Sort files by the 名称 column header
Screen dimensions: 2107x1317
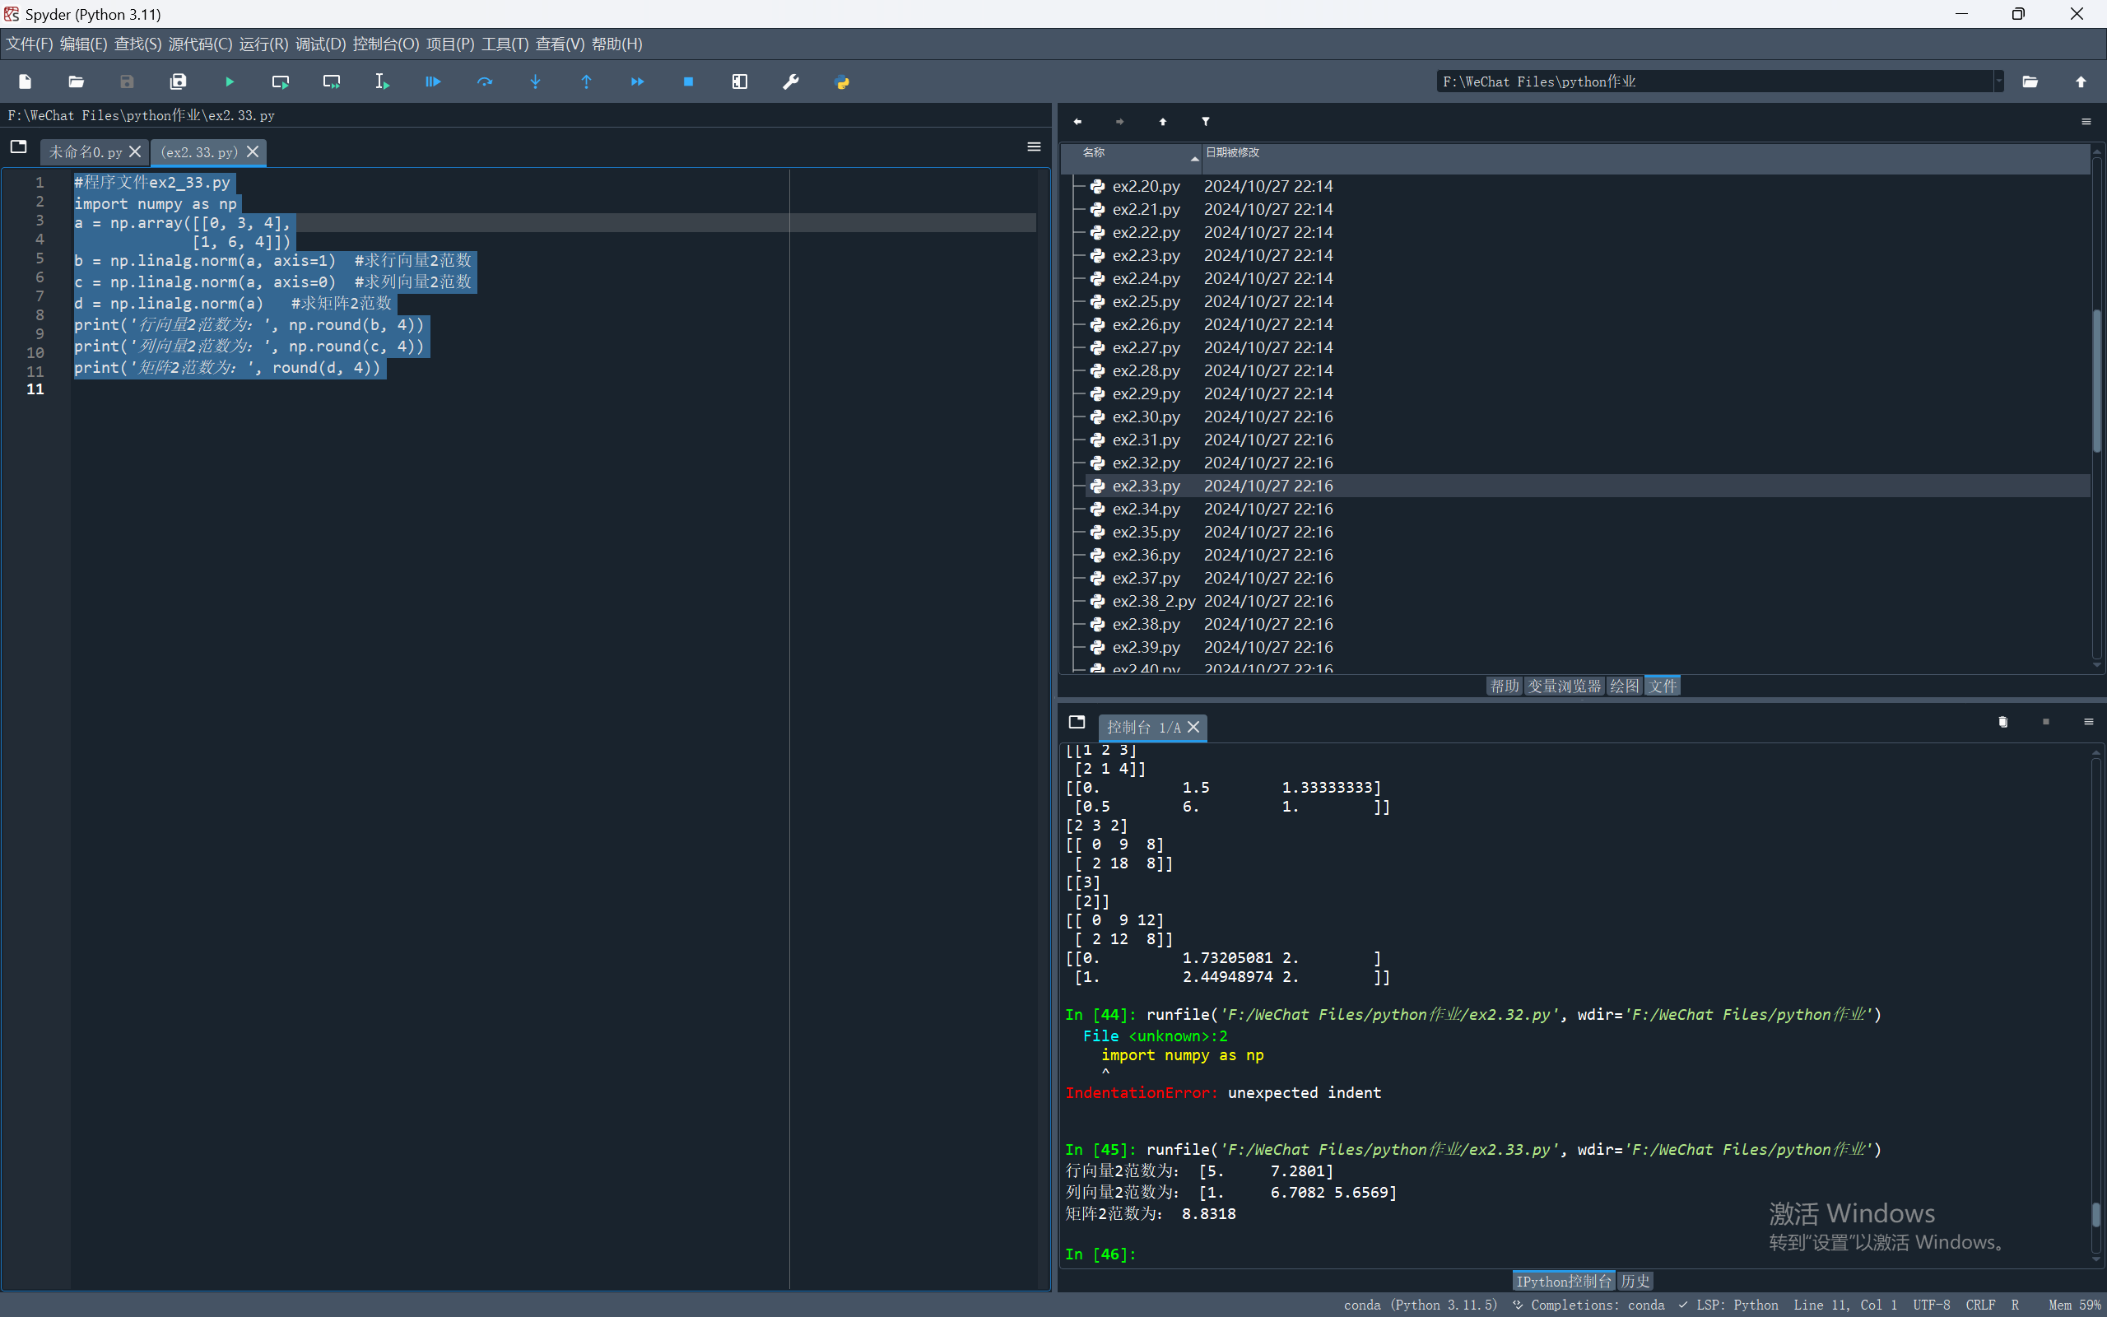pyautogui.click(x=1094, y=153)
